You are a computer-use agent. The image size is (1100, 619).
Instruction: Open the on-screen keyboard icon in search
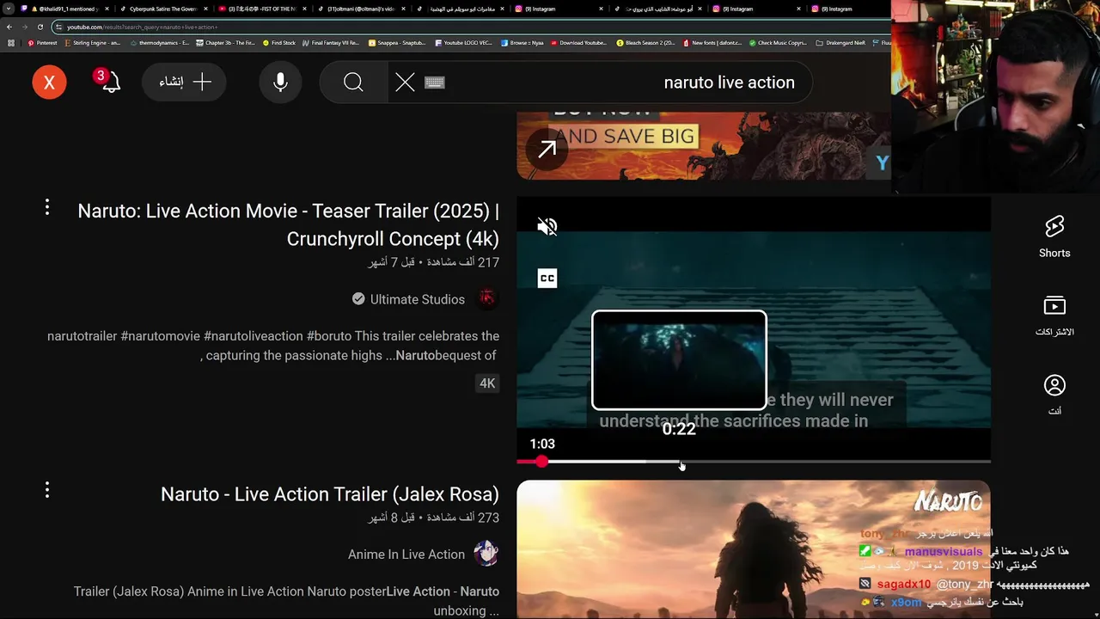(435, 83)
